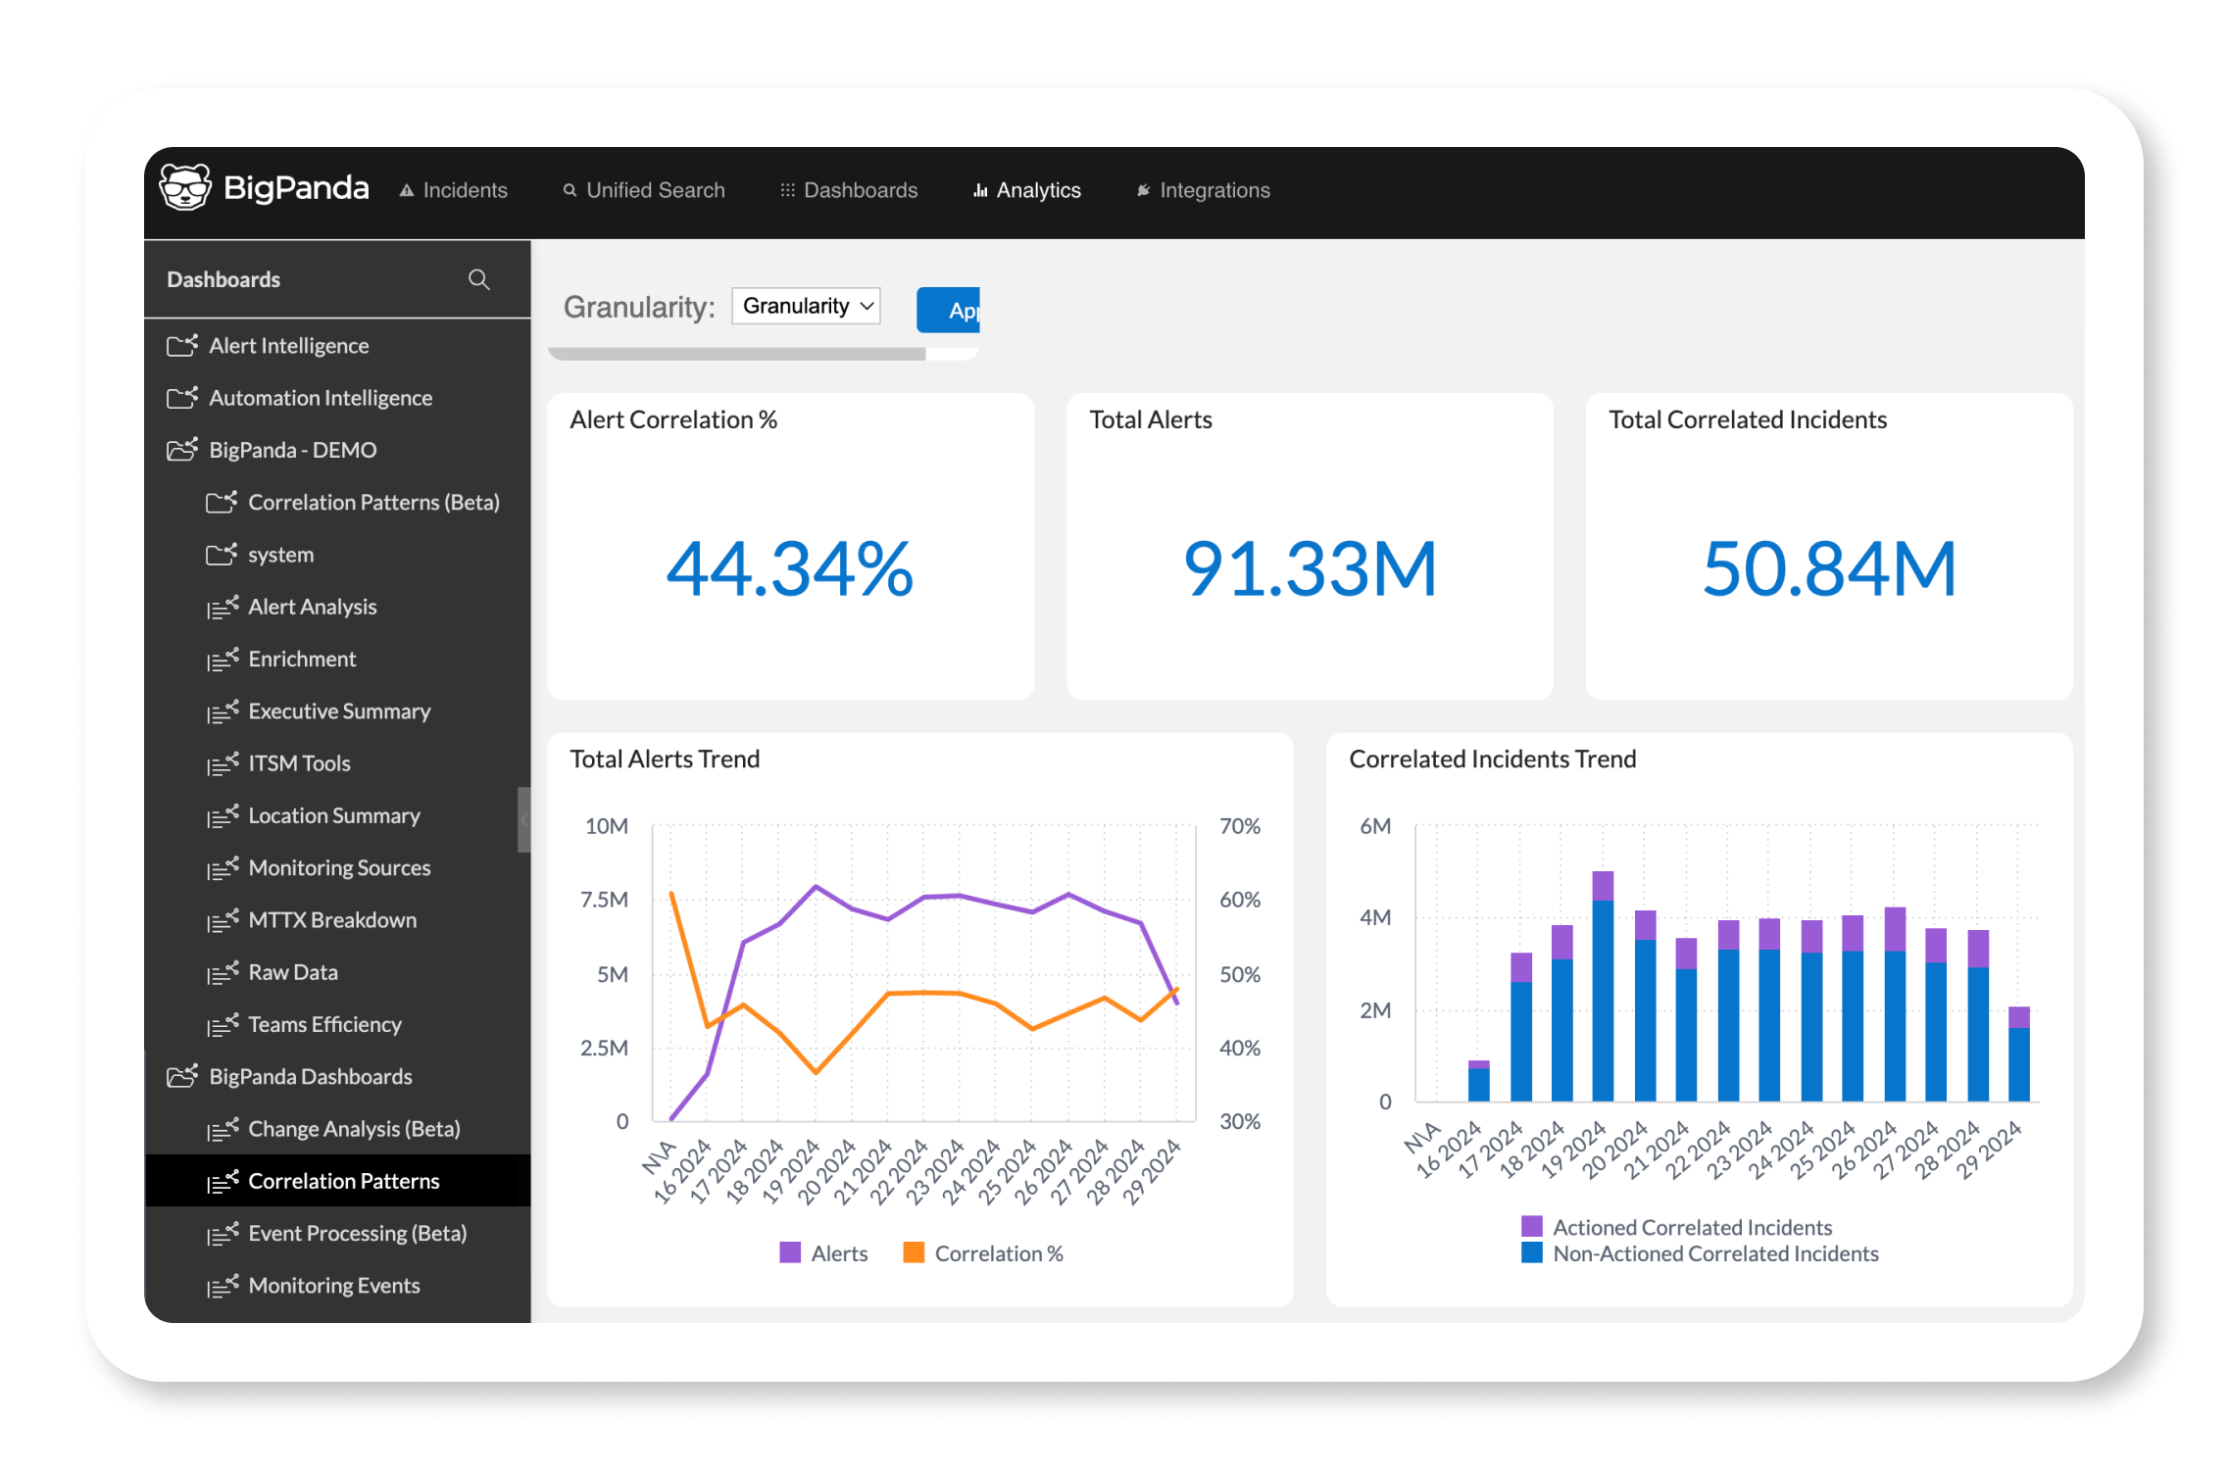Screen dimensions: 2229x1470
Task: Click the 50.84M Total Correlated Incidents value
Action: coord(1830,568)
